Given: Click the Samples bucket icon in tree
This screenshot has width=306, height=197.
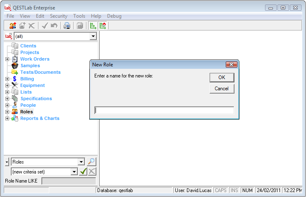Looking at the screenshot, I should point(15,66).
